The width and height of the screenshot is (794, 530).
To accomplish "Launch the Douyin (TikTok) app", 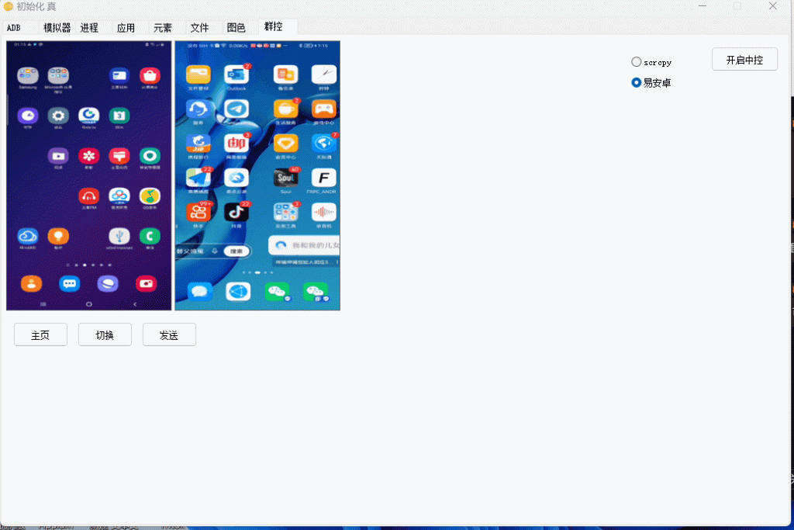I will click(236, 213).
